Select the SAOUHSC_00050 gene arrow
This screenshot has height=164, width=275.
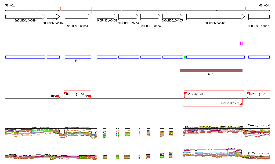(x=53, y=17)
